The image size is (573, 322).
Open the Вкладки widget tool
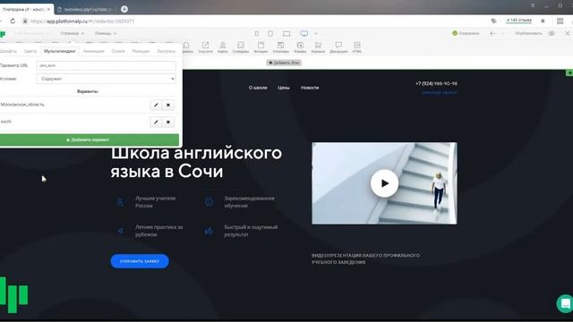click(x=261, y=47)
